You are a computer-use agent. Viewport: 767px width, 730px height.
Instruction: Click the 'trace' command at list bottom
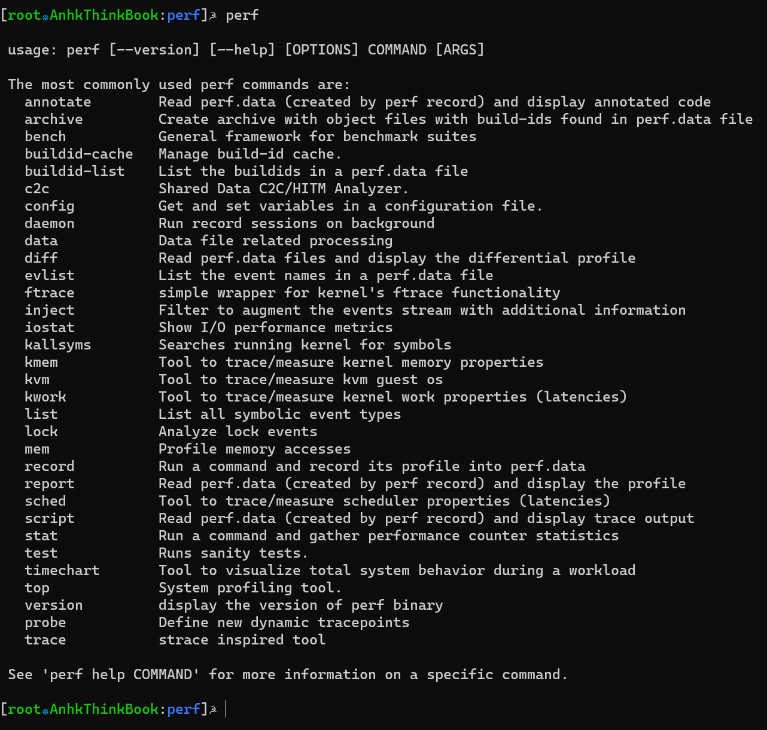coord(45,640)
